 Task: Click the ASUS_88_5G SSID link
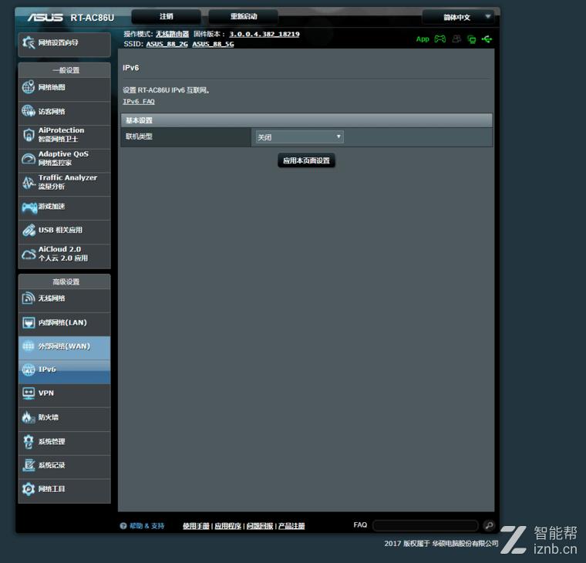pyautogui.click(x=213, y=44)
